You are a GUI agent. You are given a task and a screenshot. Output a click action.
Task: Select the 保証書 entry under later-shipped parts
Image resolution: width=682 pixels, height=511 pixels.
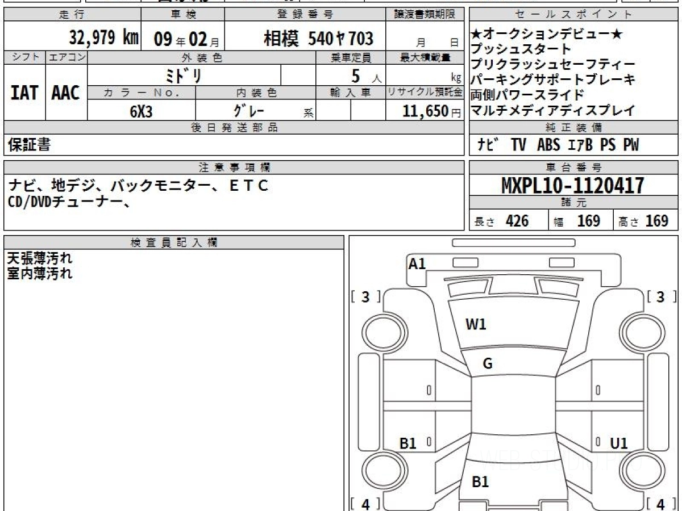click(x=29, y=145)
